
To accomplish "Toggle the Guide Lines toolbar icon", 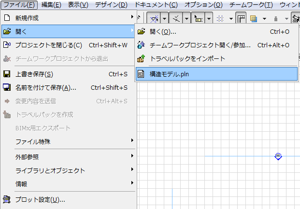I will [x=154, y=19].
